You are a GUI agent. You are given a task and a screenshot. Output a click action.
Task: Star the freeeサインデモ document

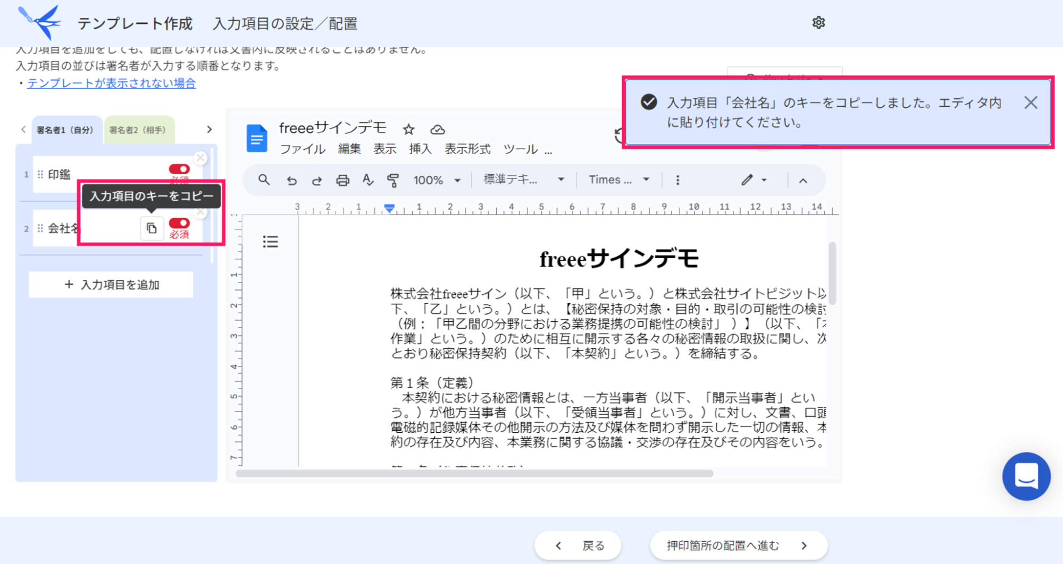408,129
